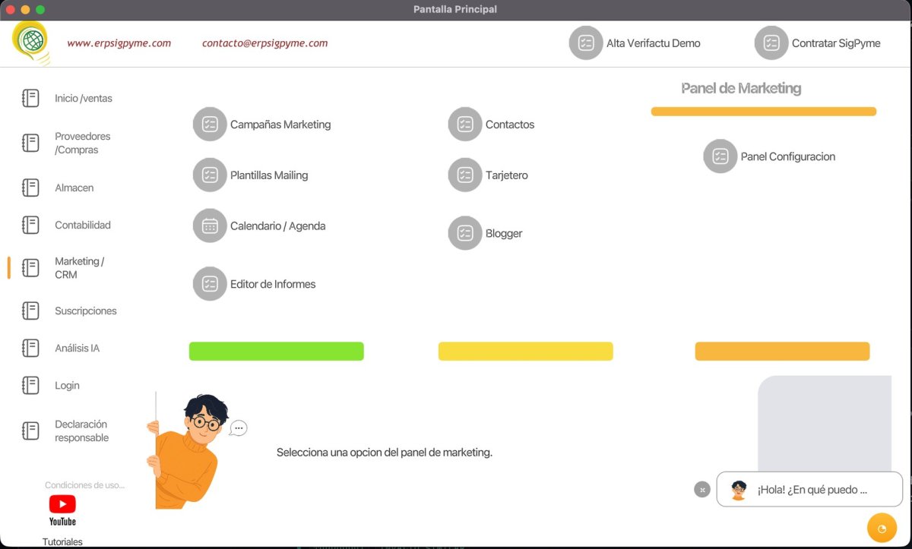Click the notebook icon beside Login

click(30, 385)
